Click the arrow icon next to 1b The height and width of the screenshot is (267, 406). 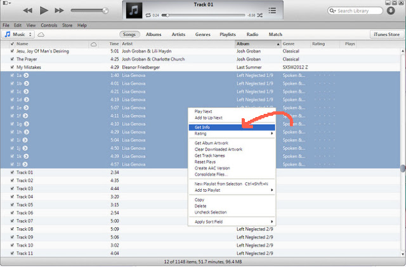pos(27,84)
